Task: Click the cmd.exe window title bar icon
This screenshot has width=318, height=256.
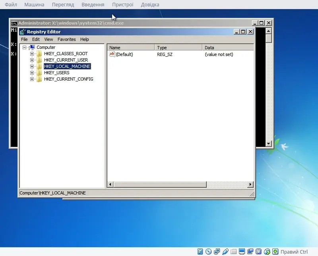Action: [14, 23]
